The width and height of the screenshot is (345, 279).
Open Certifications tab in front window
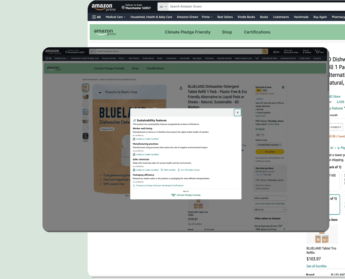[155, 68]
